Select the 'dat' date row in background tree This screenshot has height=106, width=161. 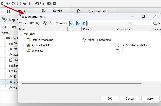pos(14,60)
